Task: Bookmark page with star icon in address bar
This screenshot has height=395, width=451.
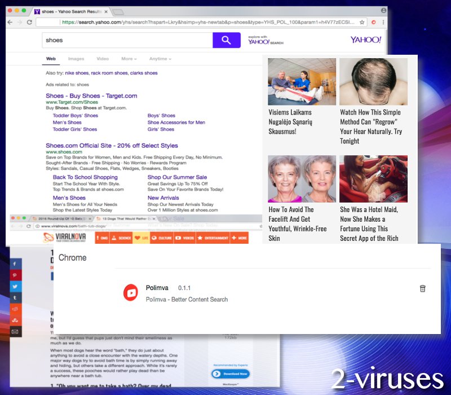Action: [x=362, y=22]
